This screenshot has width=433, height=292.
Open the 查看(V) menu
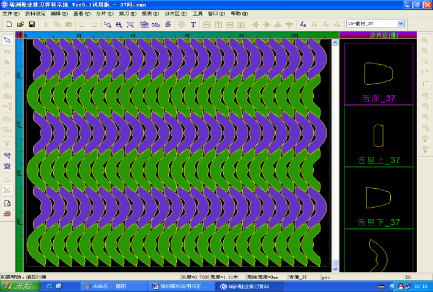[x=82, y=13]
